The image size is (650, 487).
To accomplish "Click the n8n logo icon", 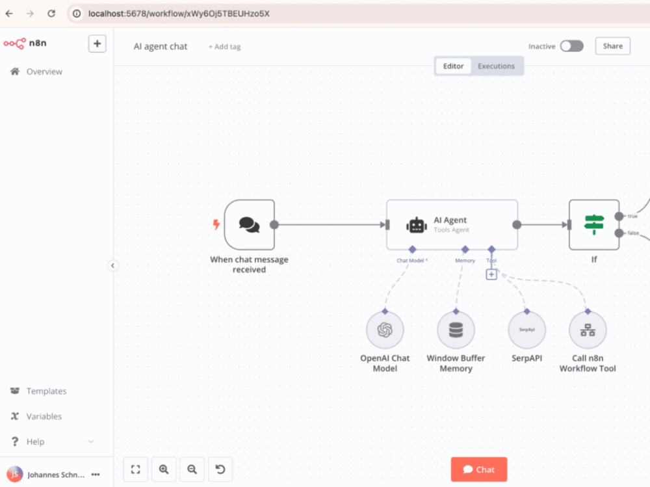I will click(14, 43).
